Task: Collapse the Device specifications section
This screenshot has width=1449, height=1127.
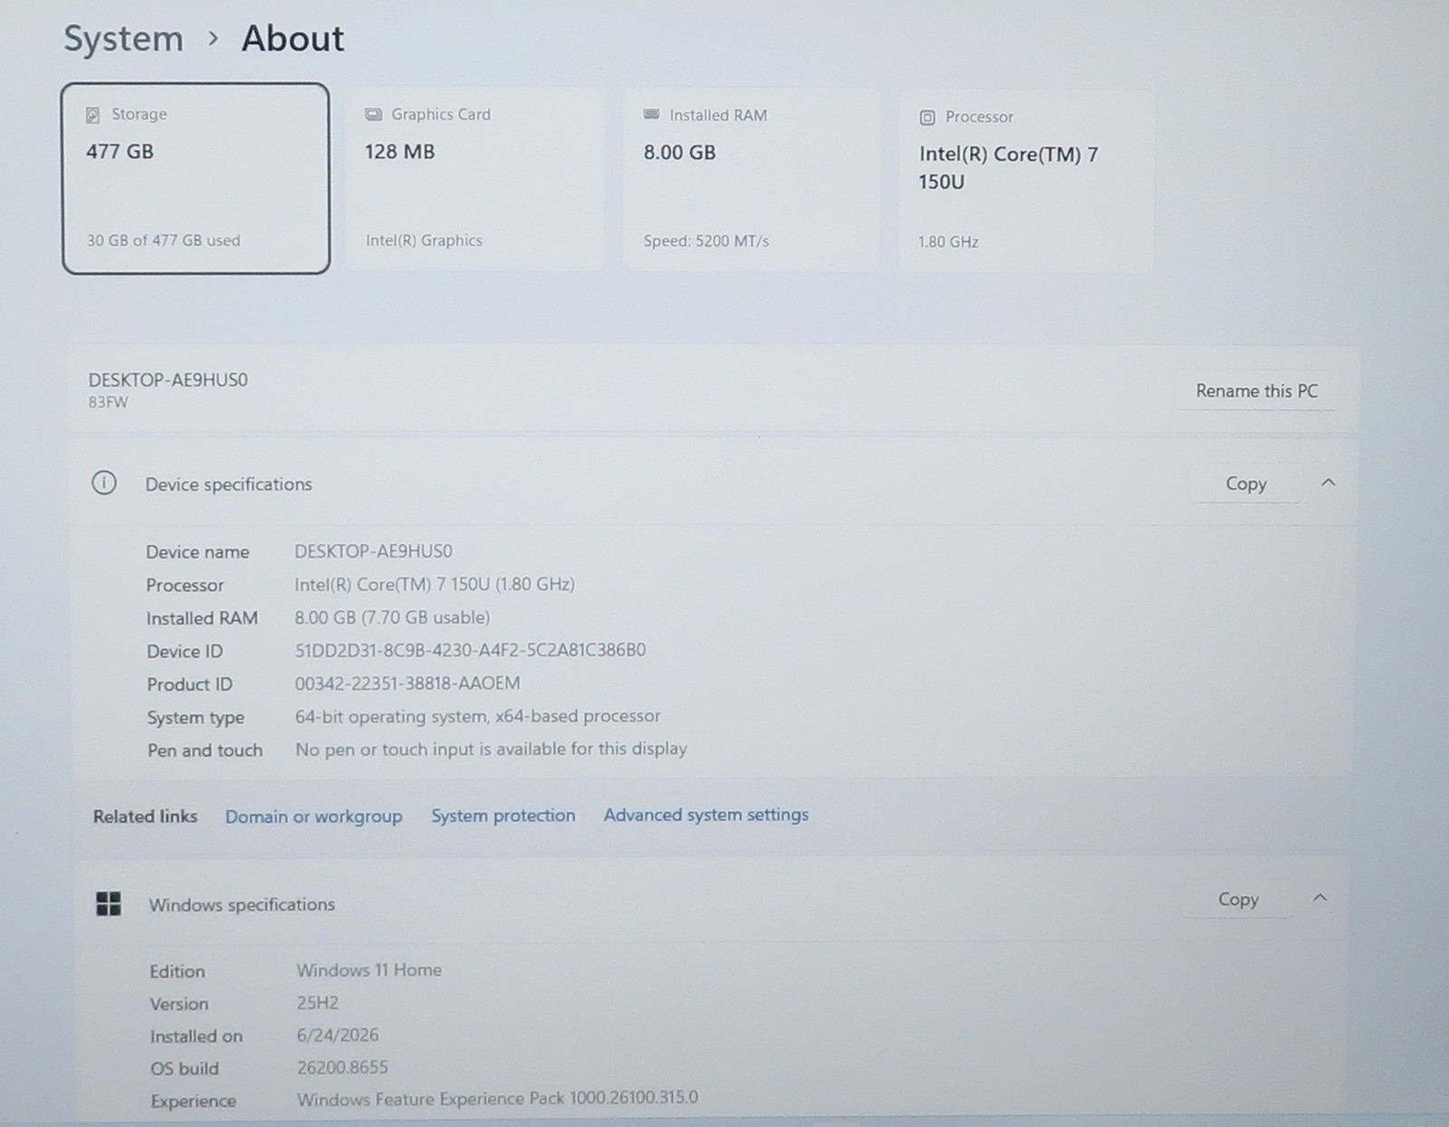Action: (1329, 482)
